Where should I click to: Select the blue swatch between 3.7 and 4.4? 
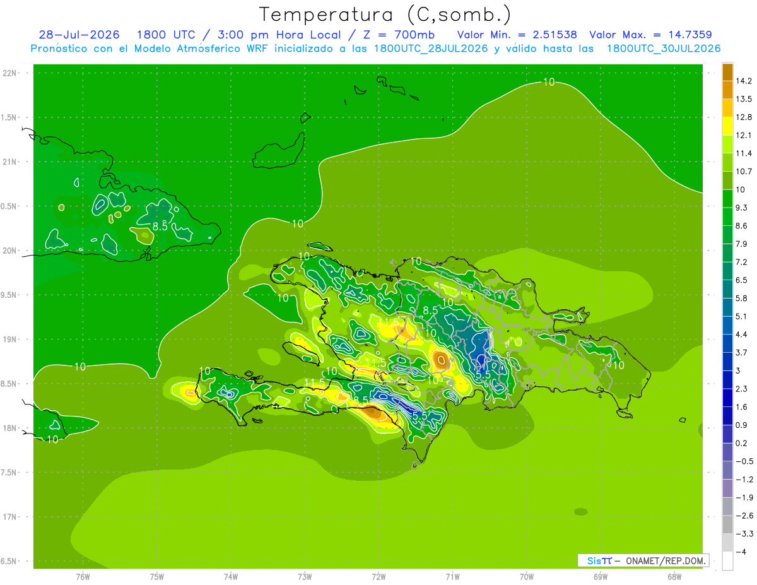(x=727, y=343)
